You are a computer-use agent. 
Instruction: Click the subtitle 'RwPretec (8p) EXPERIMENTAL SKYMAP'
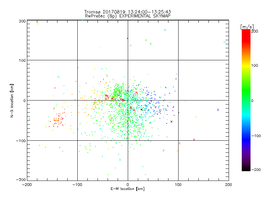point(128,16)
